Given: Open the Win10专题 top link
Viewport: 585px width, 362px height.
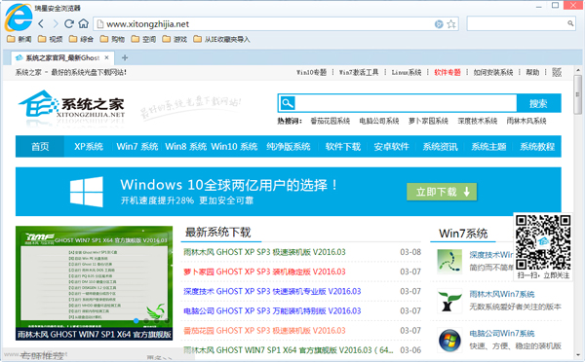Looking at the screenshot, I should coord(312,72).
